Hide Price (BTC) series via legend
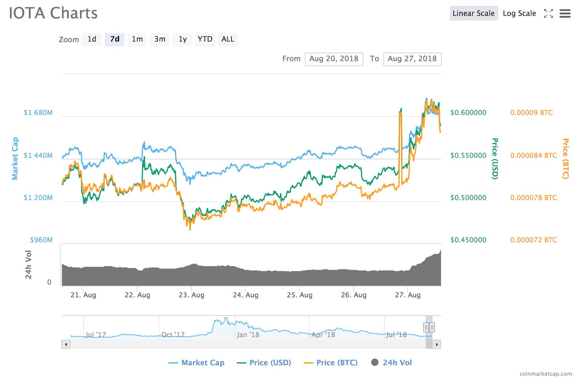Screen dimensions: 577x380 [x=331, y=363]
